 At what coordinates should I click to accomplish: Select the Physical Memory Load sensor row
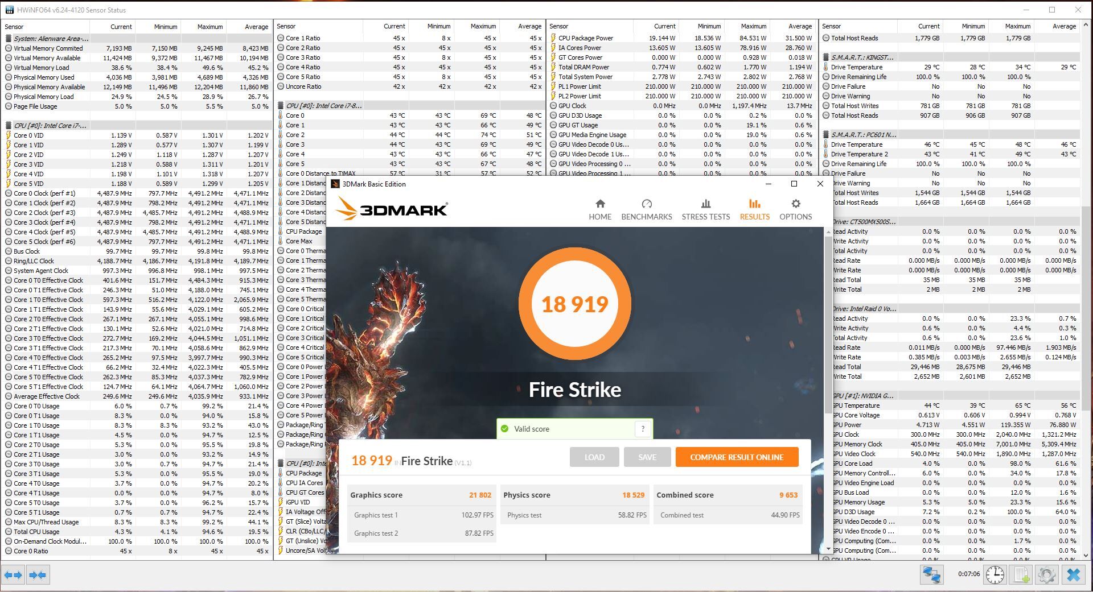[x=137, y=97]
